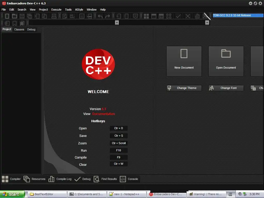Click the Change Font button
Image resolution: width=264 pixels, height=198 pixels.
pos(226,88)
